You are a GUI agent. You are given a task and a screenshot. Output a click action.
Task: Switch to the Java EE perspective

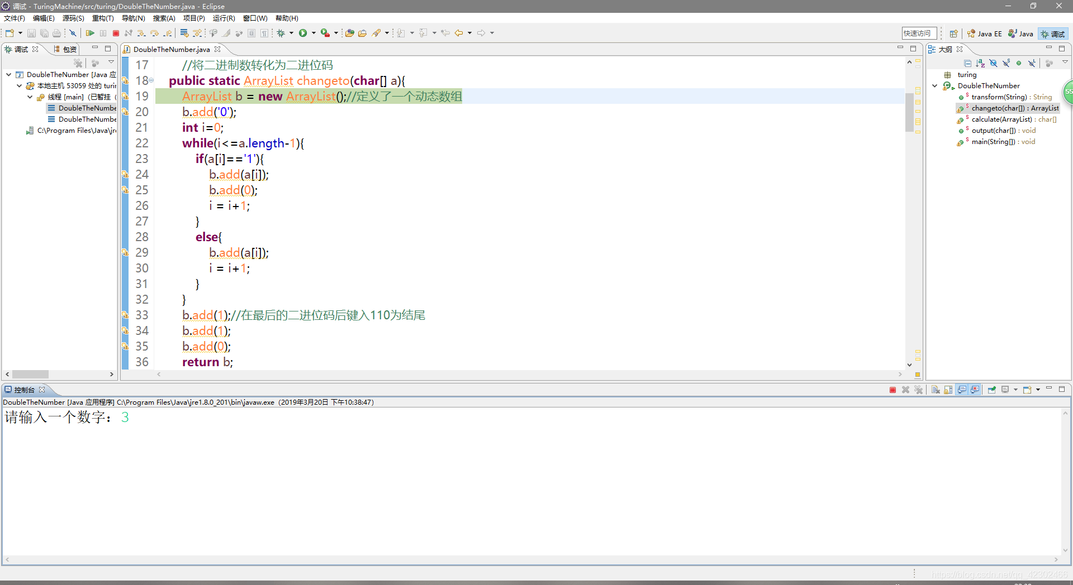coord(985,34)
